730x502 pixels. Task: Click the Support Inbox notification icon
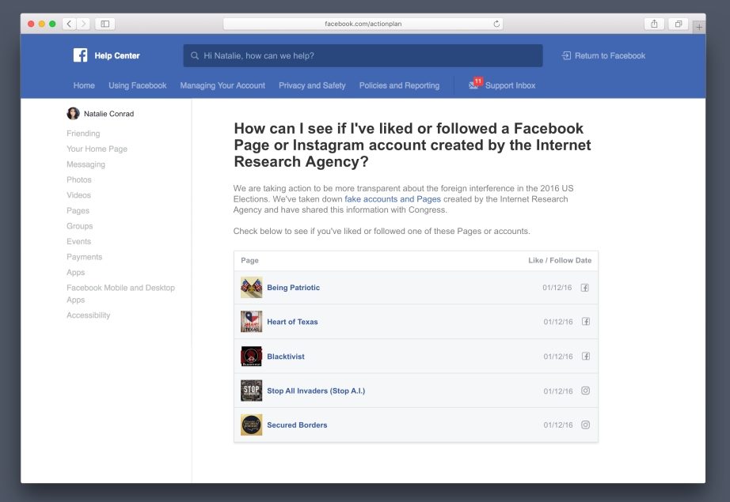(473, 85)
